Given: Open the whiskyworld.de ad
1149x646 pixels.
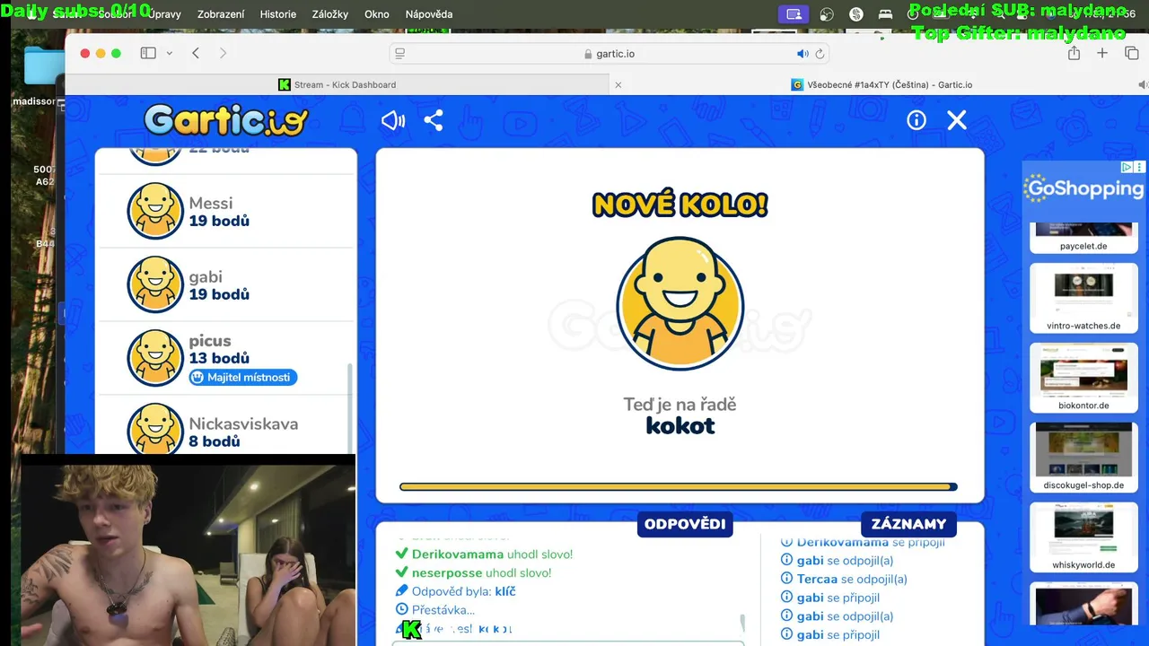Looking at the screenshot, I should click(x=1083, y=537).
